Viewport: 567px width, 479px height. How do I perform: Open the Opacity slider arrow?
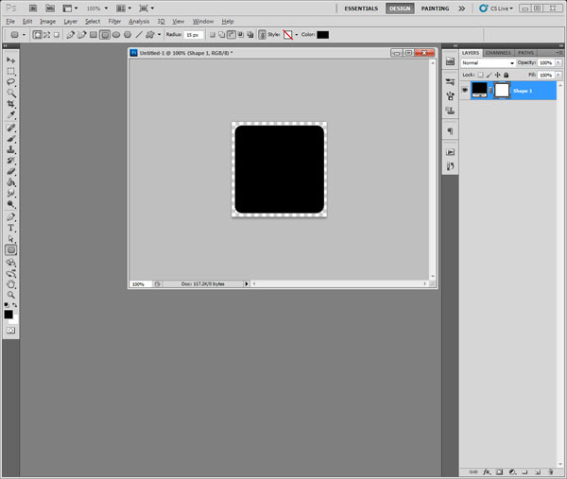tap(558, 63)
